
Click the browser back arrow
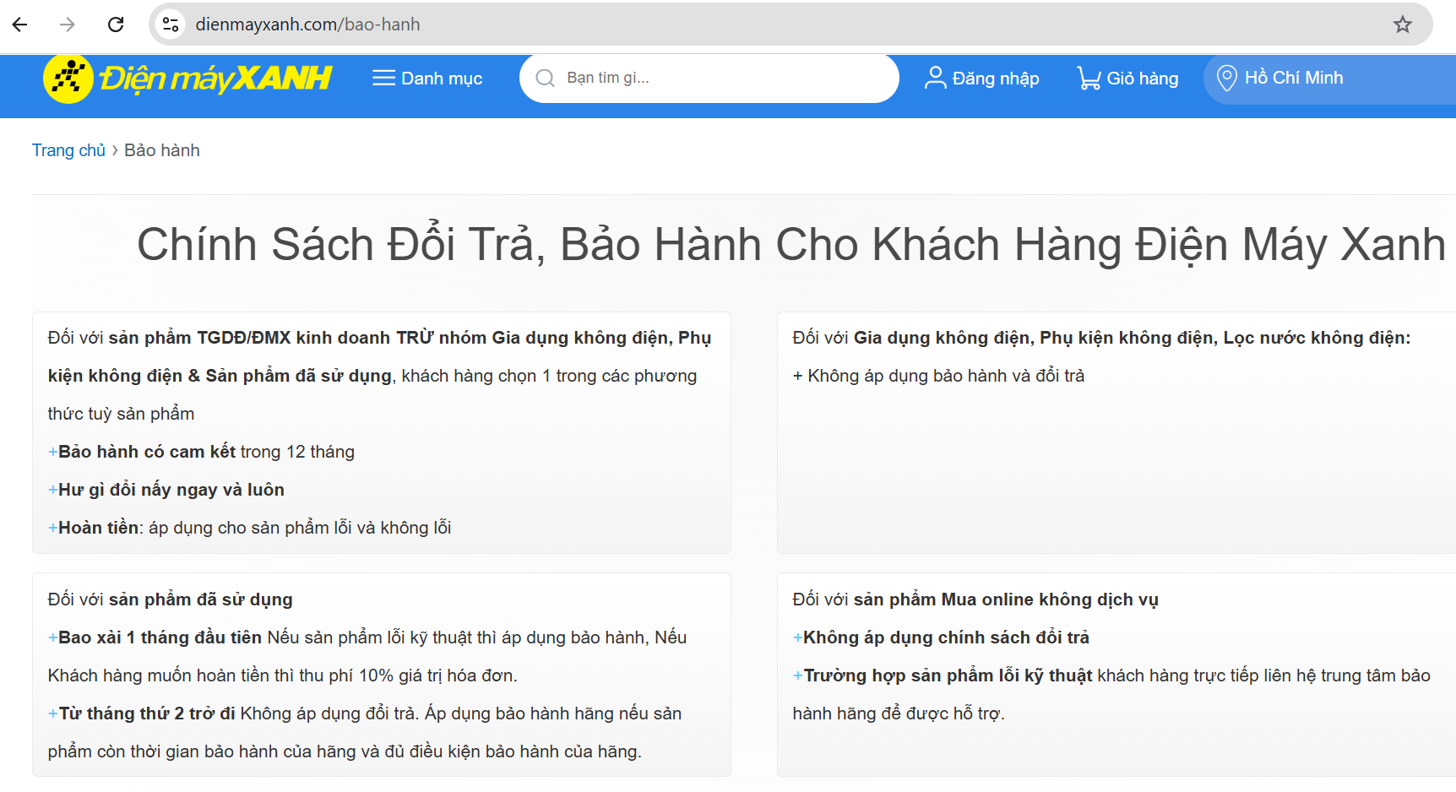pyautogui.click(x=20, y=24)
